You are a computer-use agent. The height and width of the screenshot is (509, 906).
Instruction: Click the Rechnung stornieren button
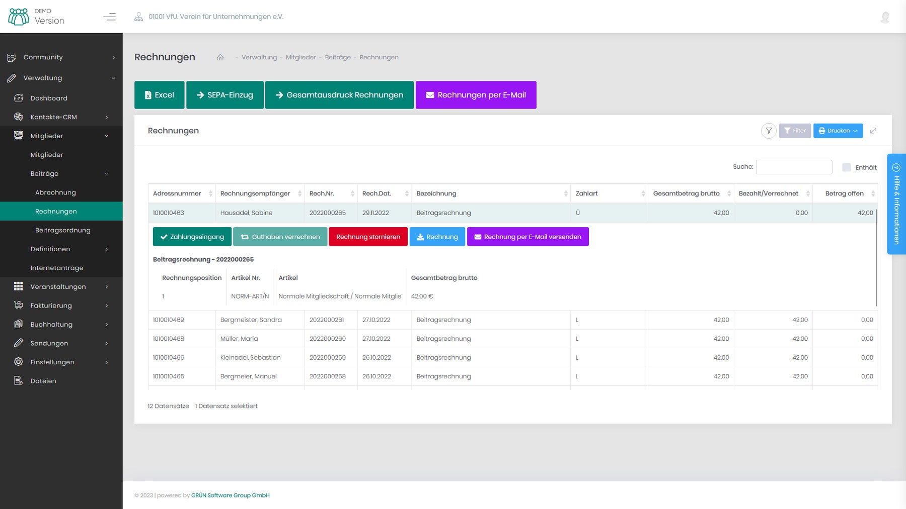(x=368, y=237)
